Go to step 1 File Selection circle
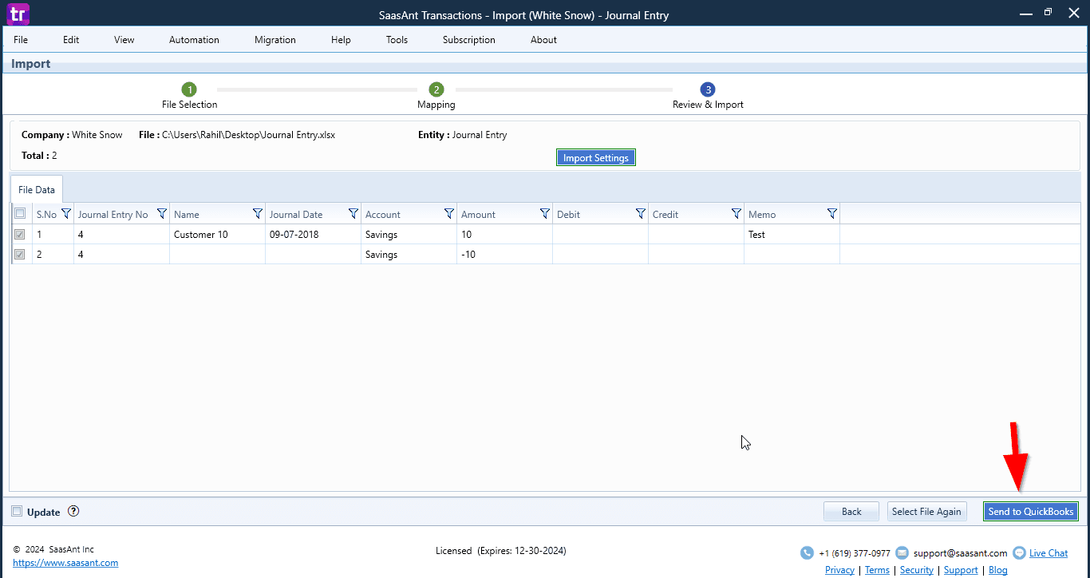 coord(189,89)
